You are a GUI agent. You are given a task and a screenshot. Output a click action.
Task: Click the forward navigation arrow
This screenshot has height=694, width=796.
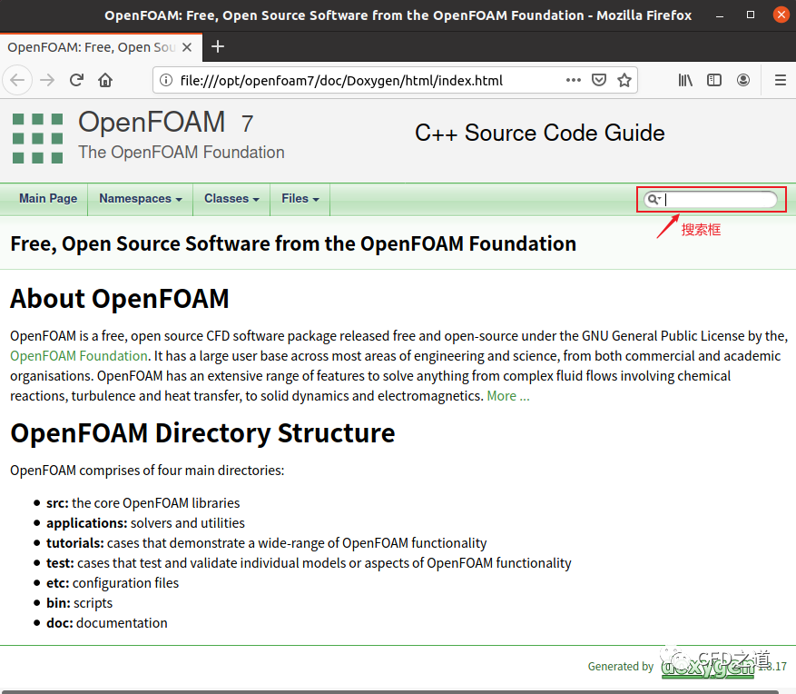tap(46, 80)
